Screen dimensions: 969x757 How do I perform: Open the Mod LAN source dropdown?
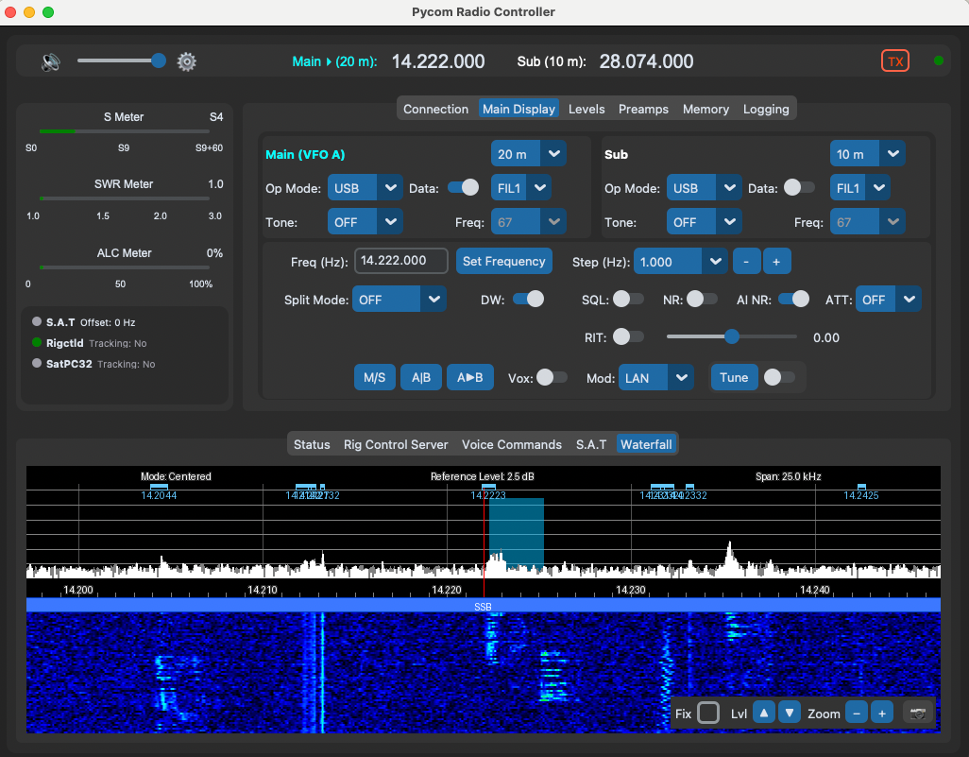click(656, 378)
